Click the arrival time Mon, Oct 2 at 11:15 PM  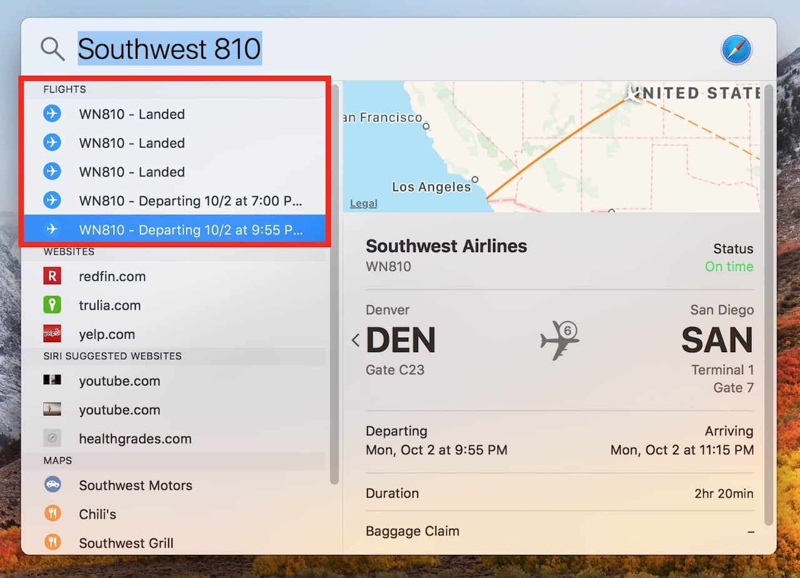click(682, 450)
